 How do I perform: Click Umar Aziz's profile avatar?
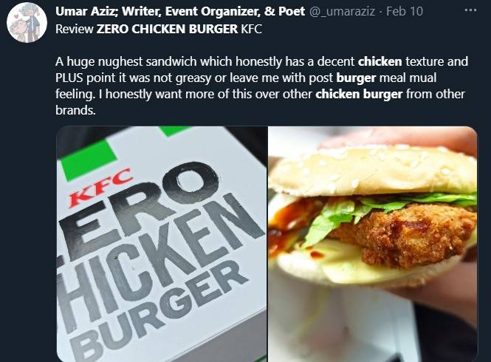[x=27, y=22]
